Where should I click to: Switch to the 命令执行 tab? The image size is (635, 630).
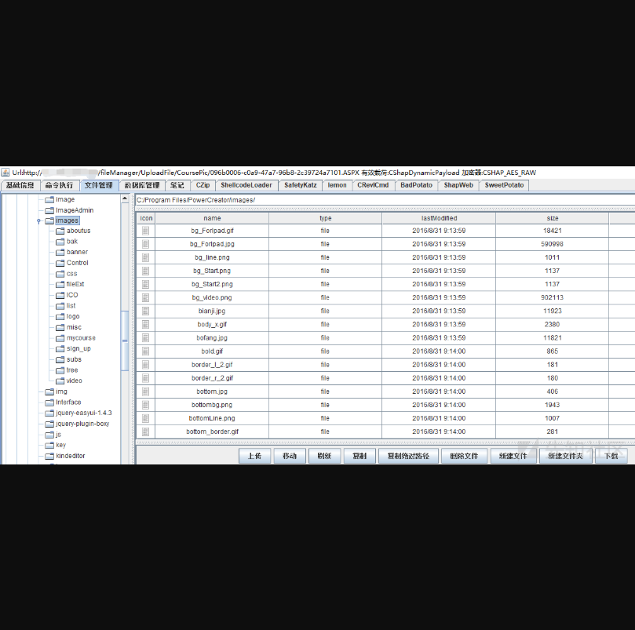point(60,185)
